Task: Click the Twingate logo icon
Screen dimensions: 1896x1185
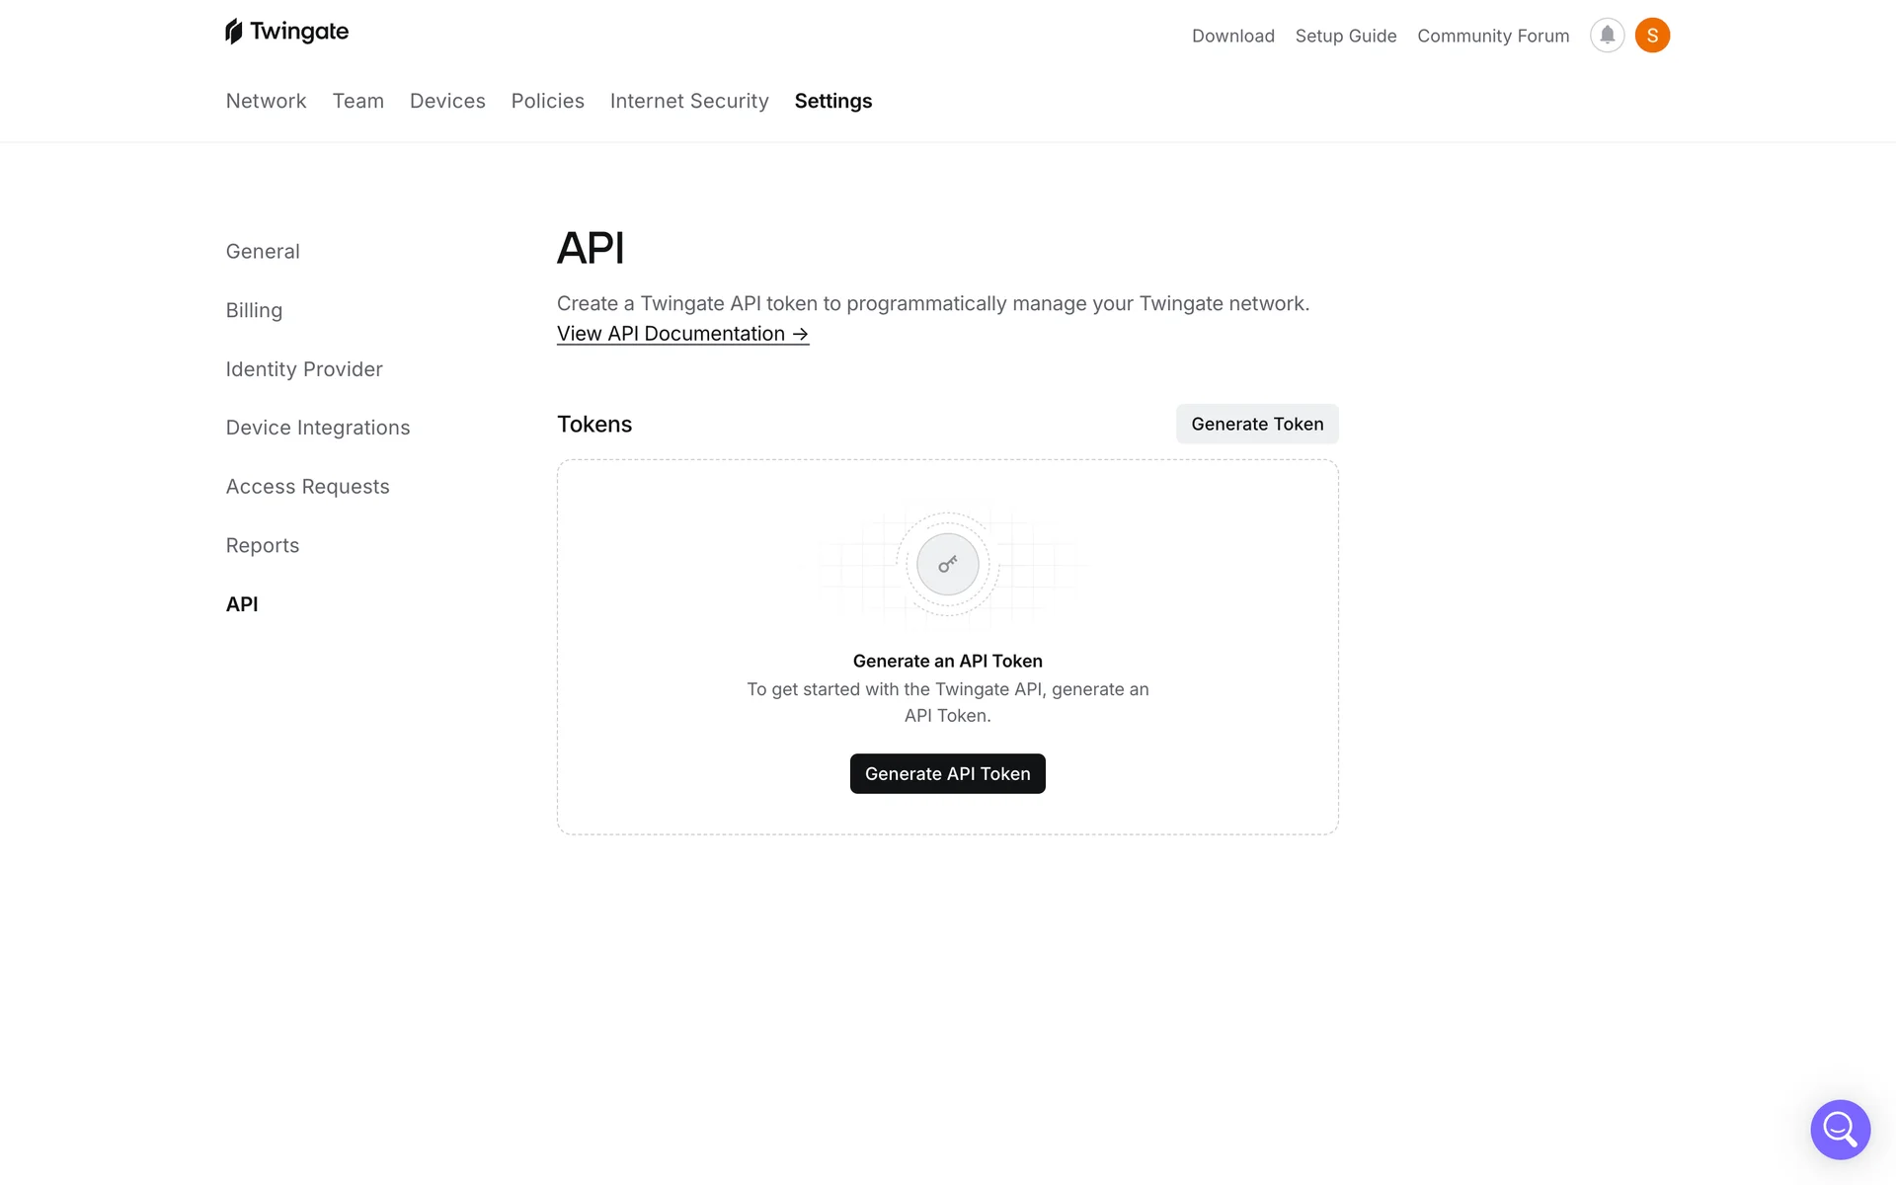Action: [234, 32]
